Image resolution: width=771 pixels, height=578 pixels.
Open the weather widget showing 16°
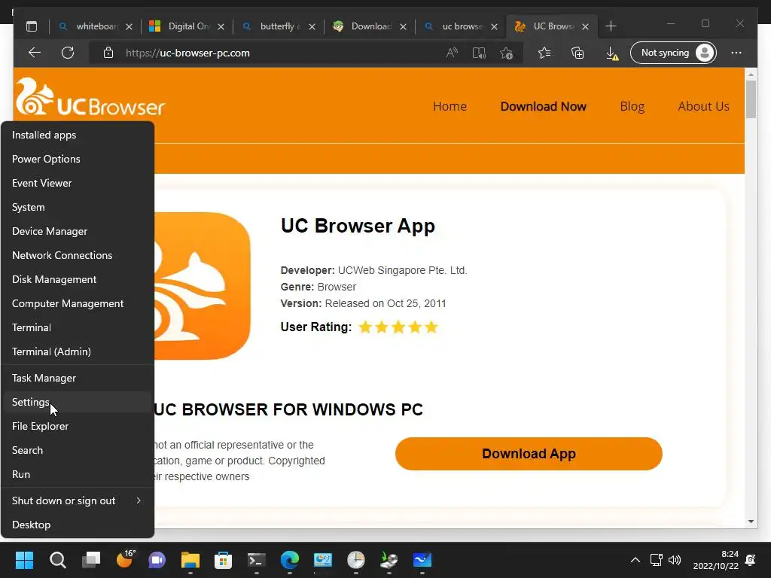point(126,559)
